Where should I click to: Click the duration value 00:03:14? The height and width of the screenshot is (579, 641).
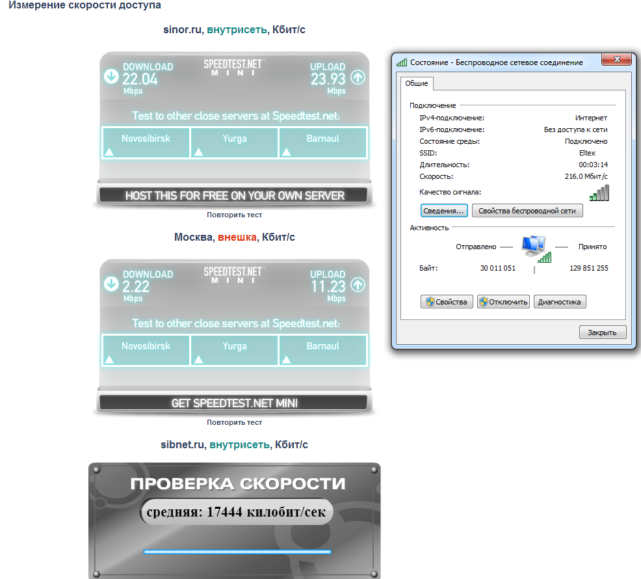click(593, 165)
